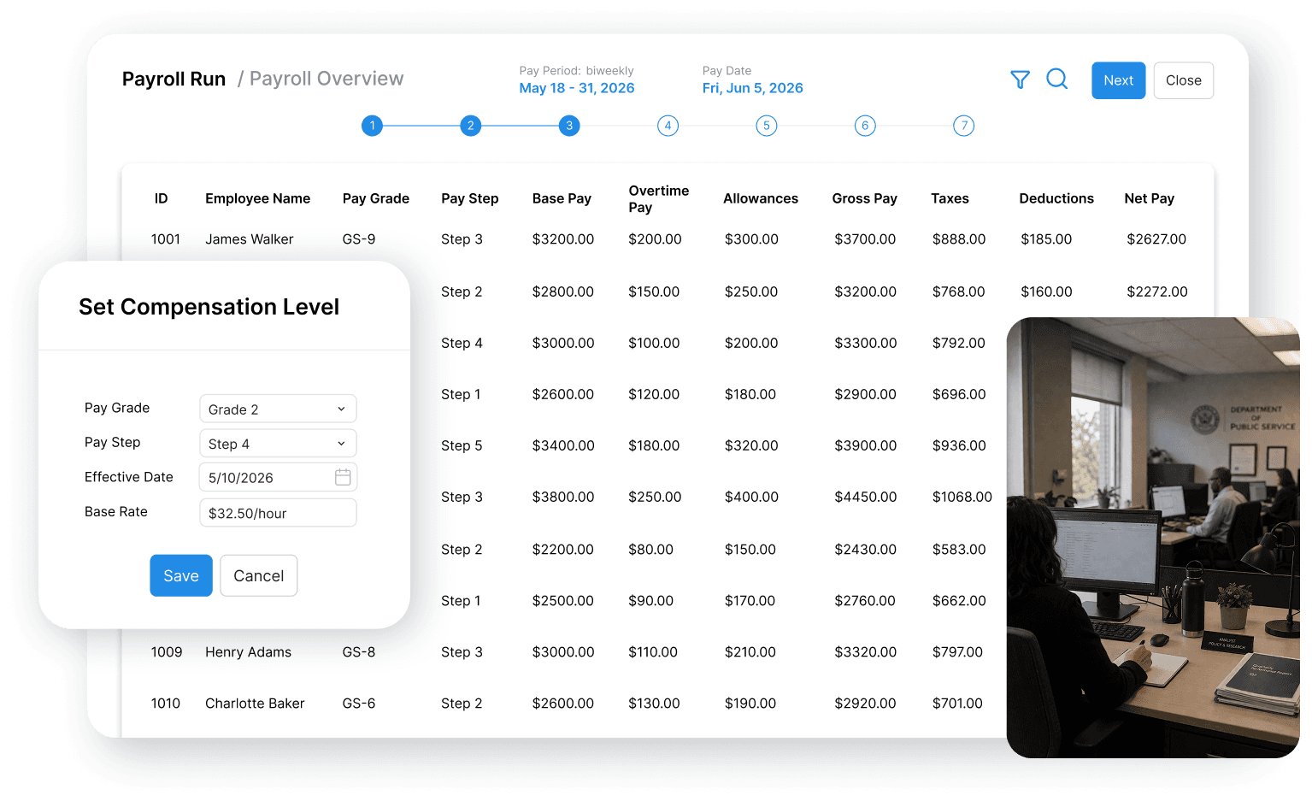Expand the Pay Step dropdown showing Step 4
Viewport: 1312px width, 801px height.
[x=277, y=443]
